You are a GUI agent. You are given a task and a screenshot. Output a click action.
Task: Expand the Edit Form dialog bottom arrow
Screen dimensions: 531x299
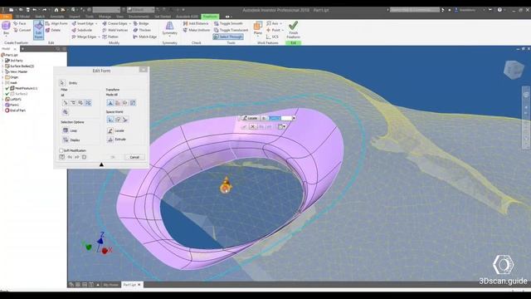(x=101, y=164)
